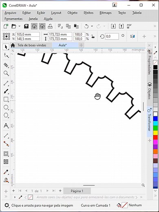This screenshot has height=212, width=159.
Task: Open the Efeitos menu
Action: pyautogui.click(x=88, y=13)
